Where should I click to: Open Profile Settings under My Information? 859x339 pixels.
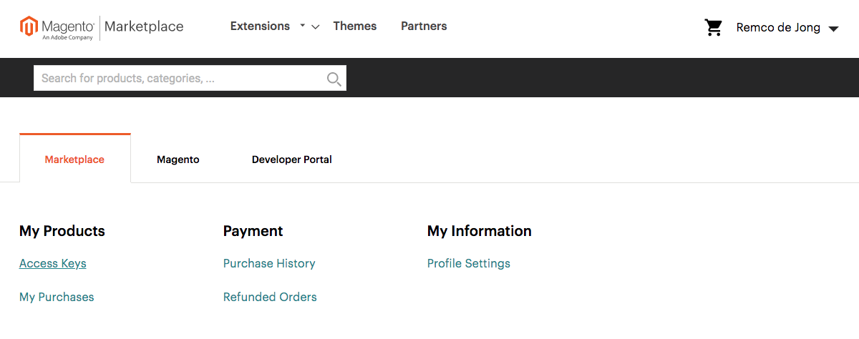click(x=468, y=263)
